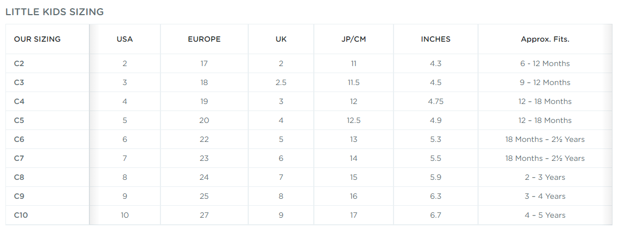Screen dimensions: 619x234
Task: Click the C2 size row label
Action: 19,63
